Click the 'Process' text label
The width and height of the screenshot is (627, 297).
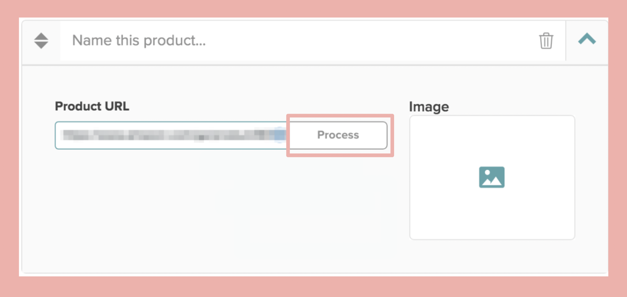338,135
